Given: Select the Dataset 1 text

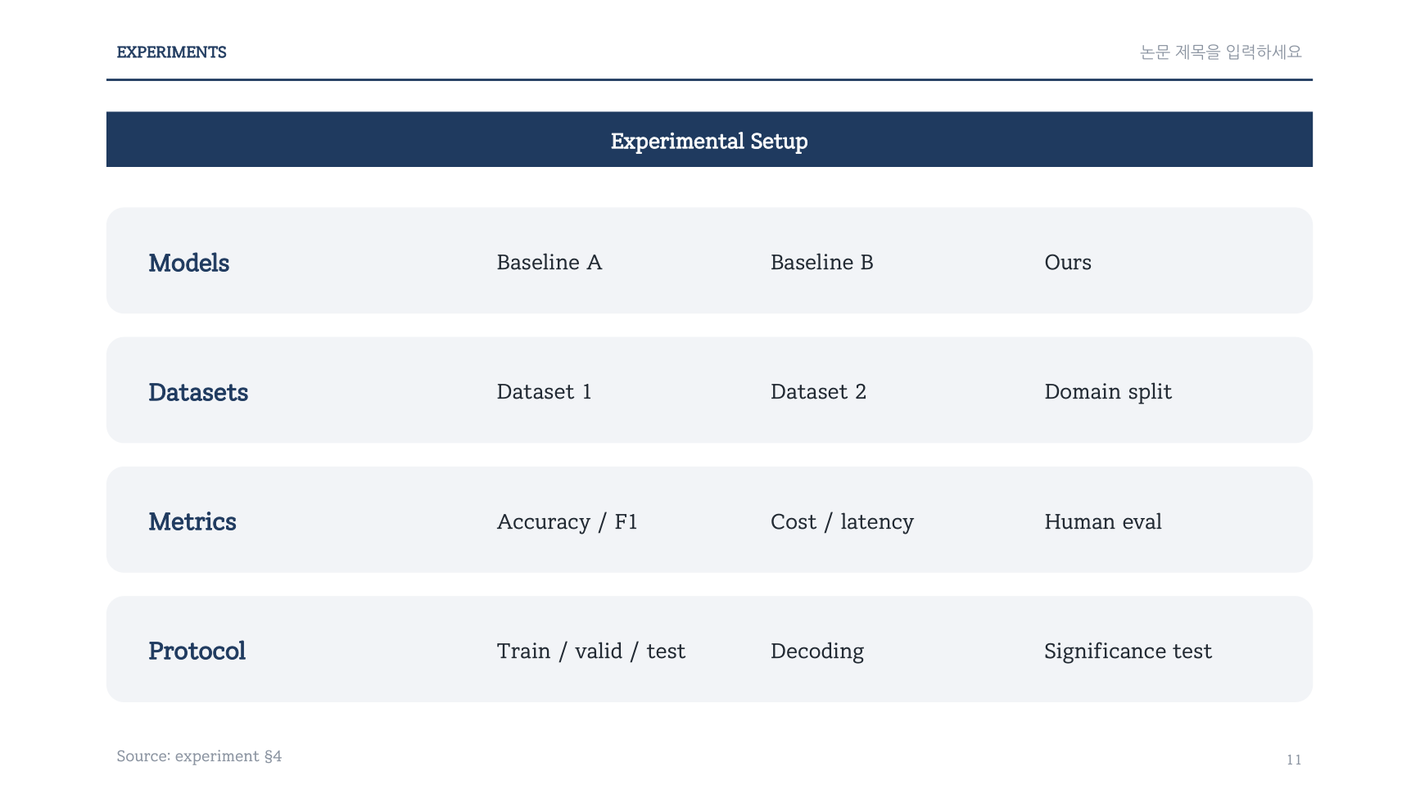Looking at the screenshot, I should click(x=544, y=391).
